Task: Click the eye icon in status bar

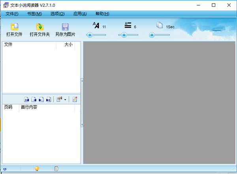Action: point(4,169)
